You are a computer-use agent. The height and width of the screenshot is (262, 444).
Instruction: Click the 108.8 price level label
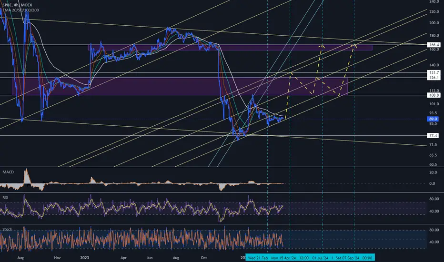(x=434, y=95)
